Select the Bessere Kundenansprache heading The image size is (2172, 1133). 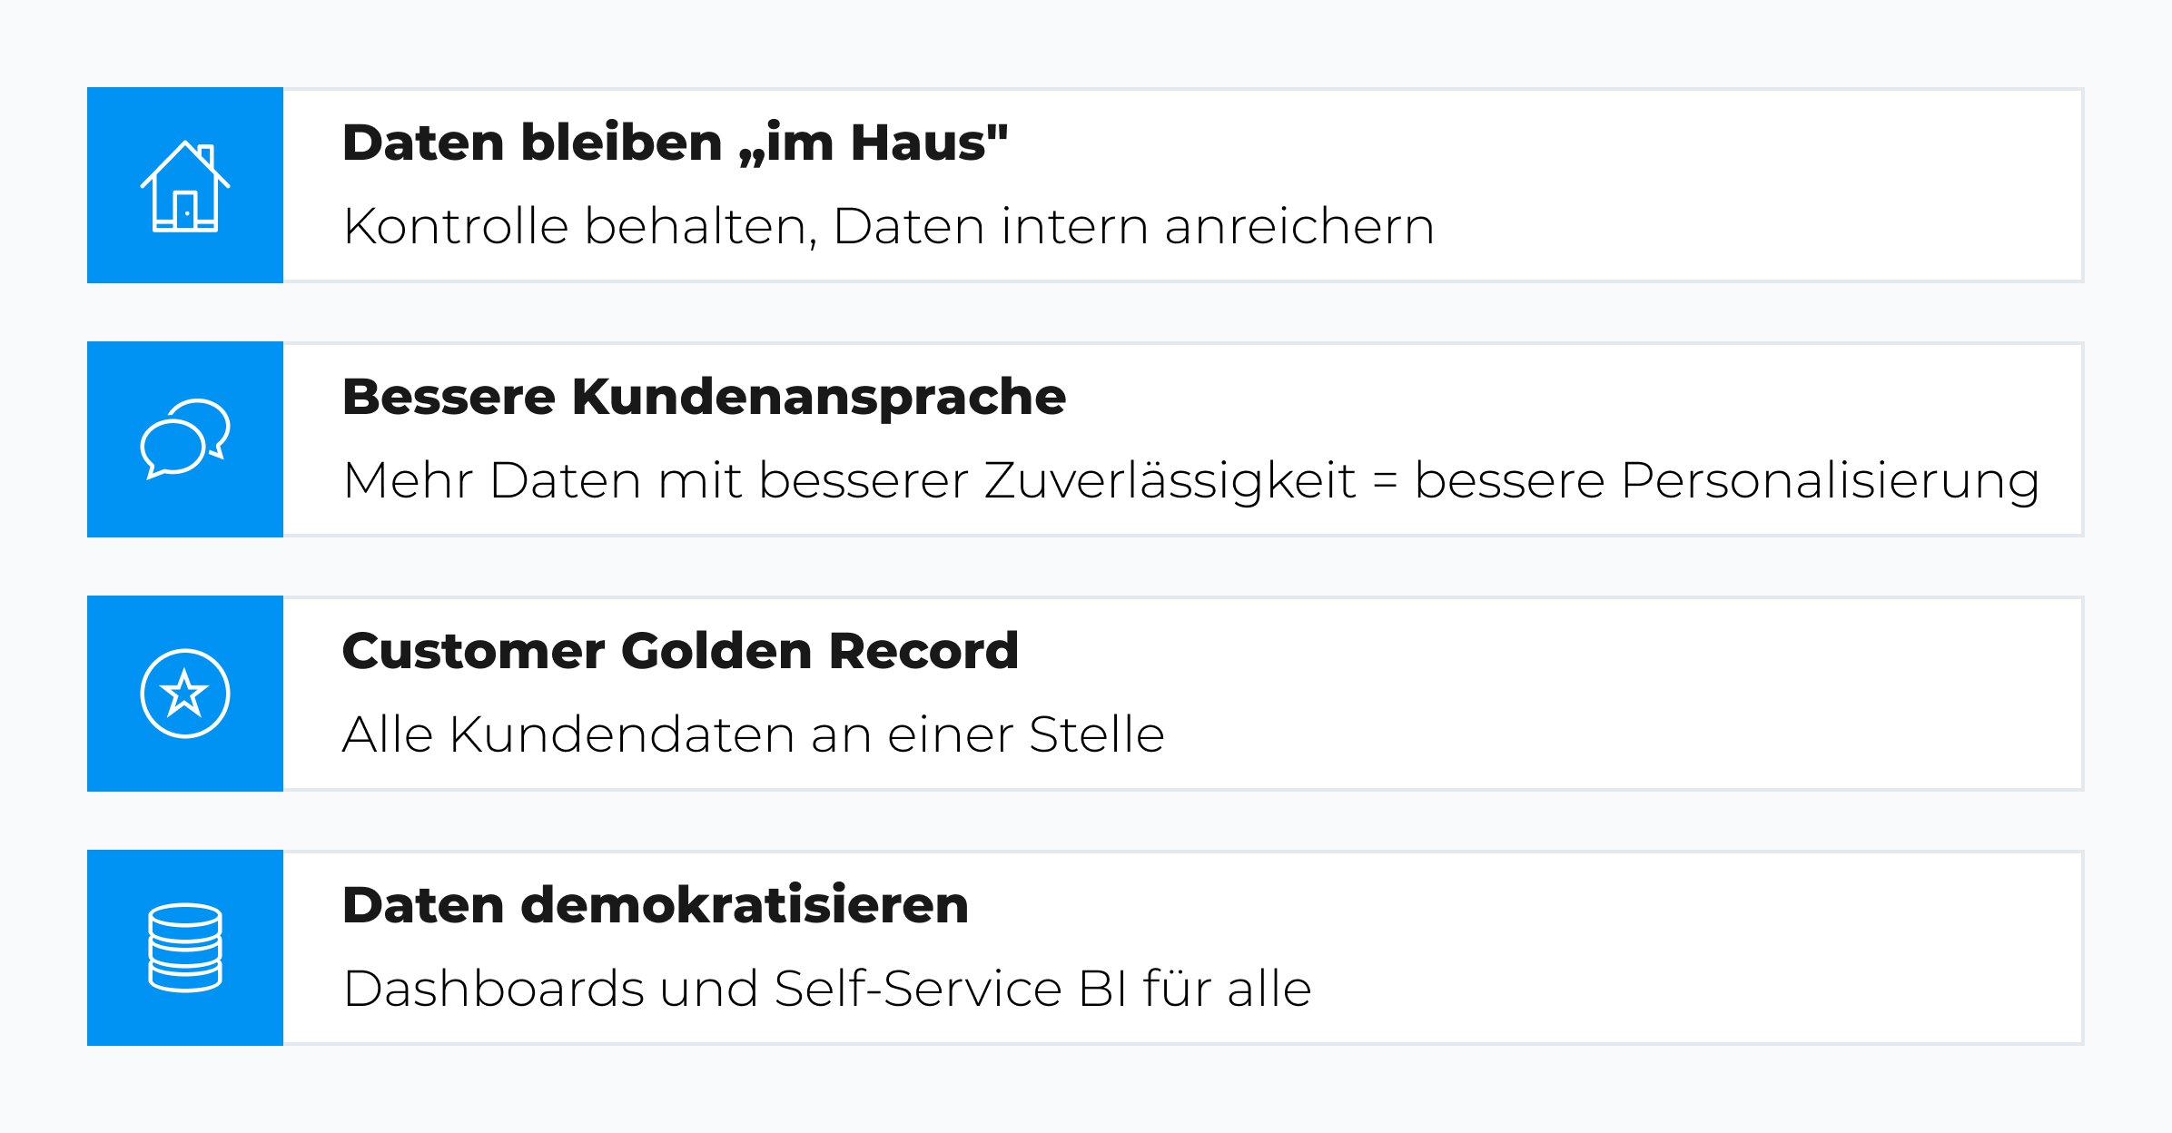click(x=704, y=398)
